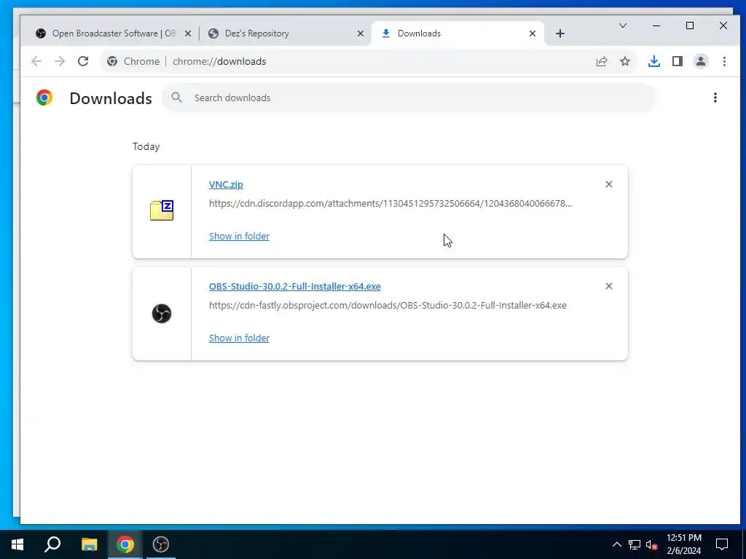Click the VNC.zip discordapp source URL
Viewport: 746px width, 559px height.
coord(390,204)
